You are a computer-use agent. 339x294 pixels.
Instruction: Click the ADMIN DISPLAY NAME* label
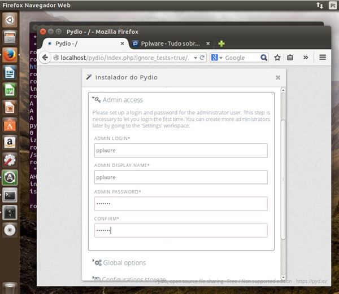(x=121, y=165)
